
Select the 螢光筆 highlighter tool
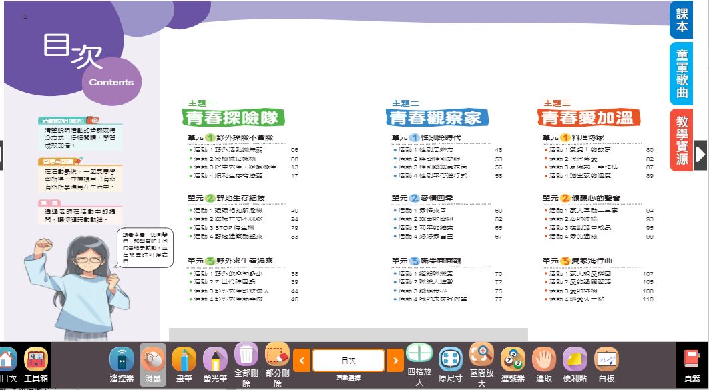(x=215, y=365)
